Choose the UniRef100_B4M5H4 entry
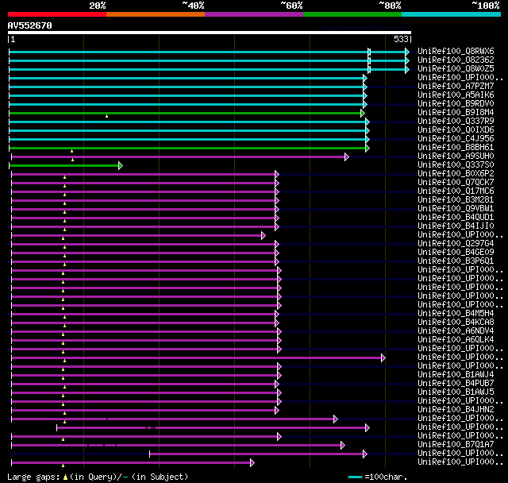The height and width of the screenshot is (483, 508). coord(456,314)
